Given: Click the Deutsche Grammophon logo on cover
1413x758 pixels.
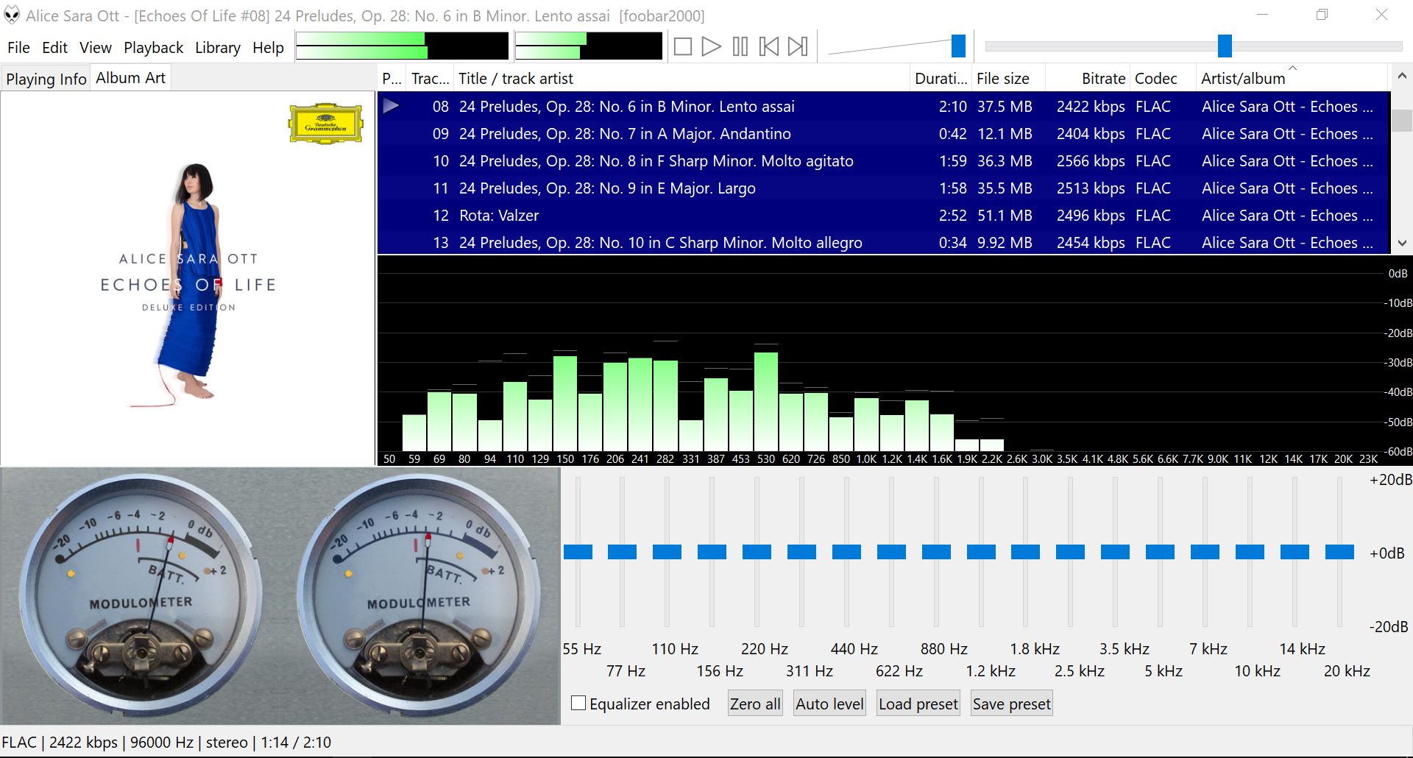Looking at the screenshot, I should [x=326, y=124].
